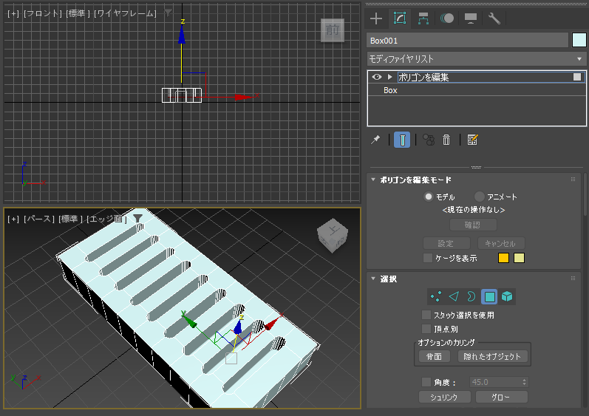The width and height of the screenshot is (589, 416).
Task: Click the 確認 button
Action: pyautogui.click(x=473, y=225)
